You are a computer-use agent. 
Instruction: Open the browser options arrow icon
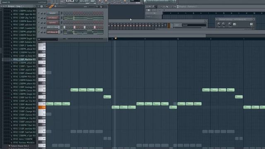pos(1,6)
